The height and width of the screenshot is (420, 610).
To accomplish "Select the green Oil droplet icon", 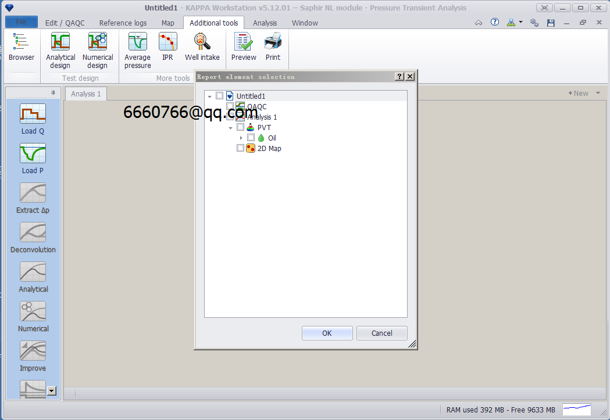I will click(x=261, y=138).
